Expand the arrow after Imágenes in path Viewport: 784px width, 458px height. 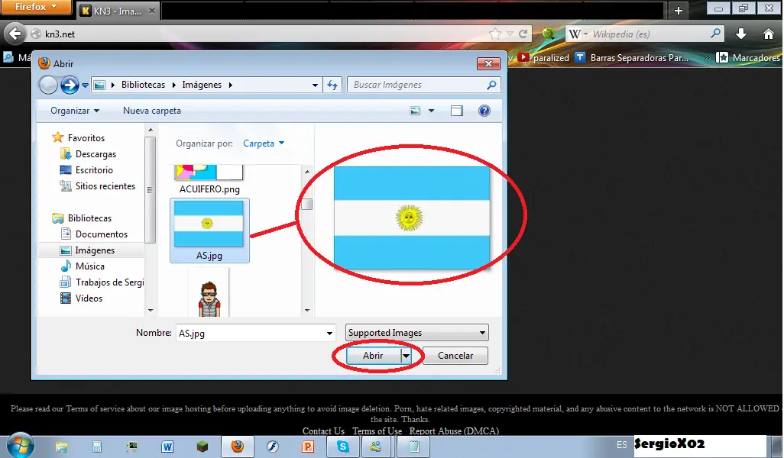pos(231,85)
